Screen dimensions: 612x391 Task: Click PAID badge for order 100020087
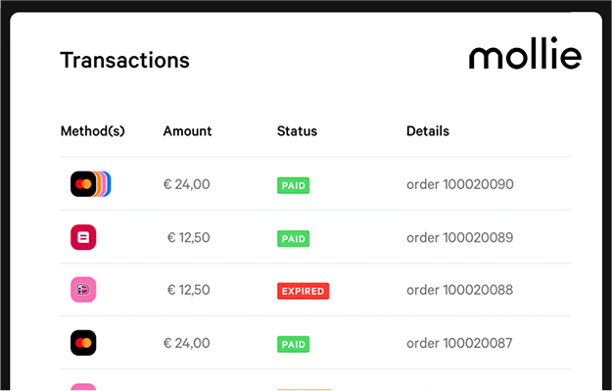pos(293,344)
